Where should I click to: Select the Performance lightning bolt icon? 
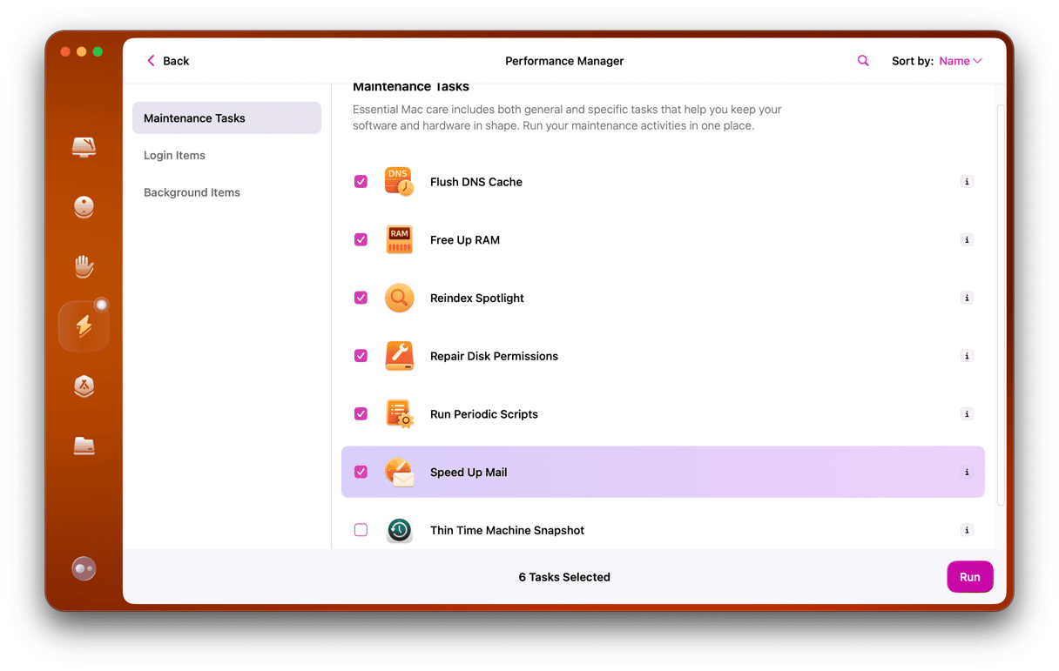[x=84, y=325]
